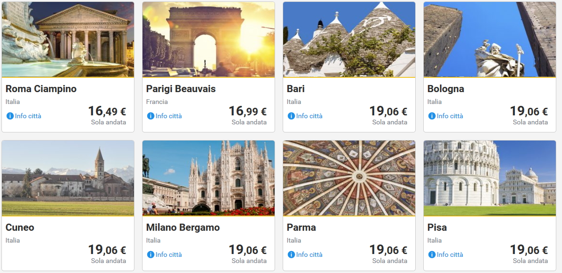Click the Parma destination title
562x273 pixels.
tap(301, 227)
